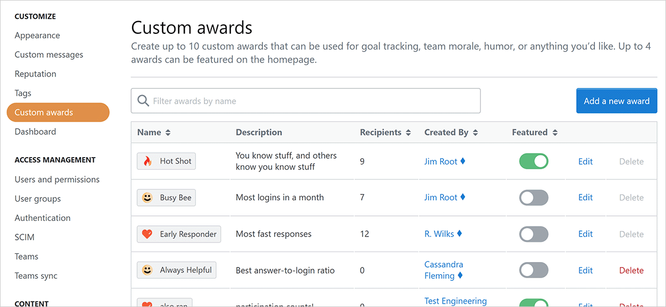Viewport: 666px width, 307px height.
Task: Click the diamond icon next to R. Wilks
Action: pyautogui.click(x=460, y=234)
